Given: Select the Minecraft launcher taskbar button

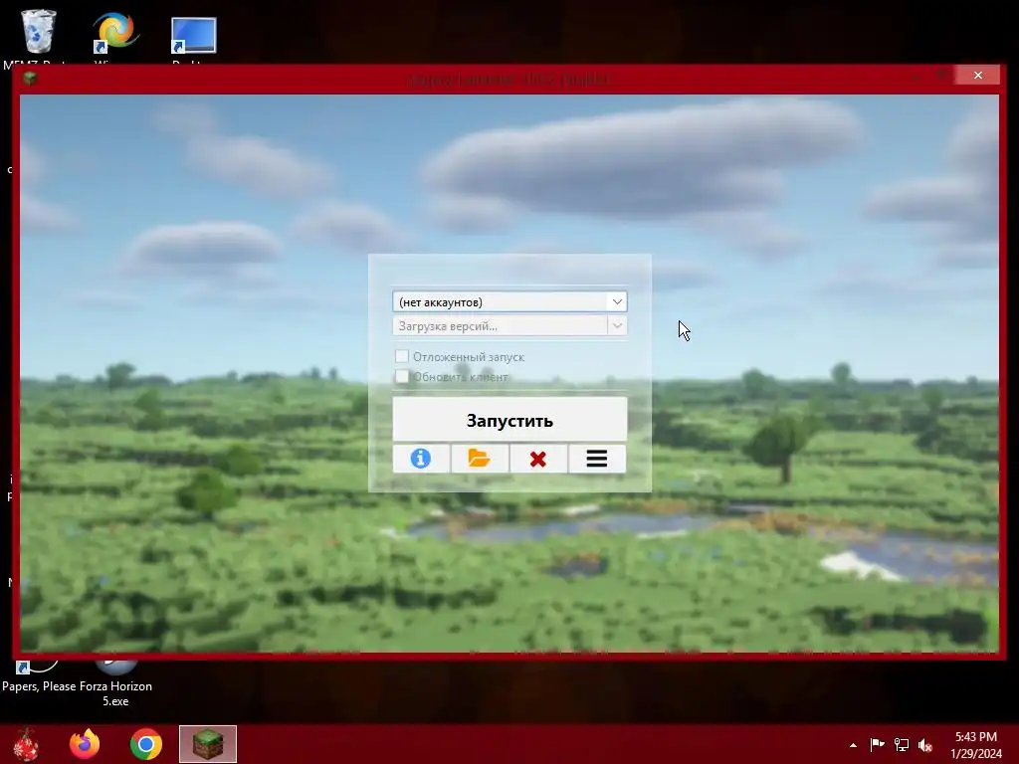Looking at the screenshot, I should click(208, 744).
